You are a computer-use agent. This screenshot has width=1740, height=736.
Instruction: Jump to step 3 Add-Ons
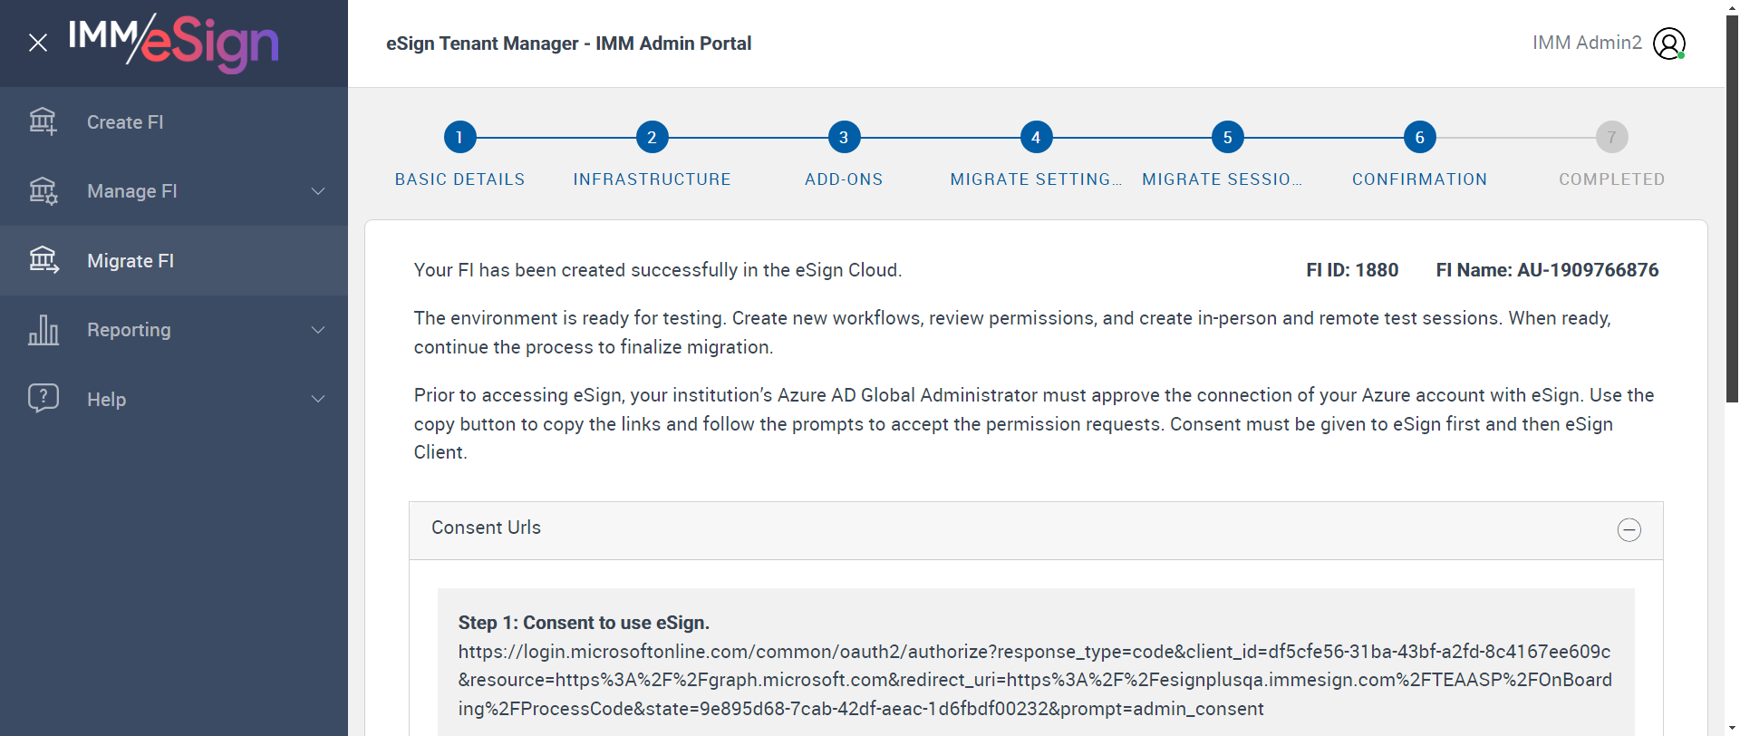coord(844,138)
